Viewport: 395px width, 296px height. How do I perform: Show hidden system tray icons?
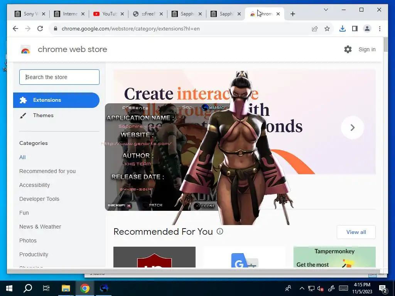tap(302, 288)
